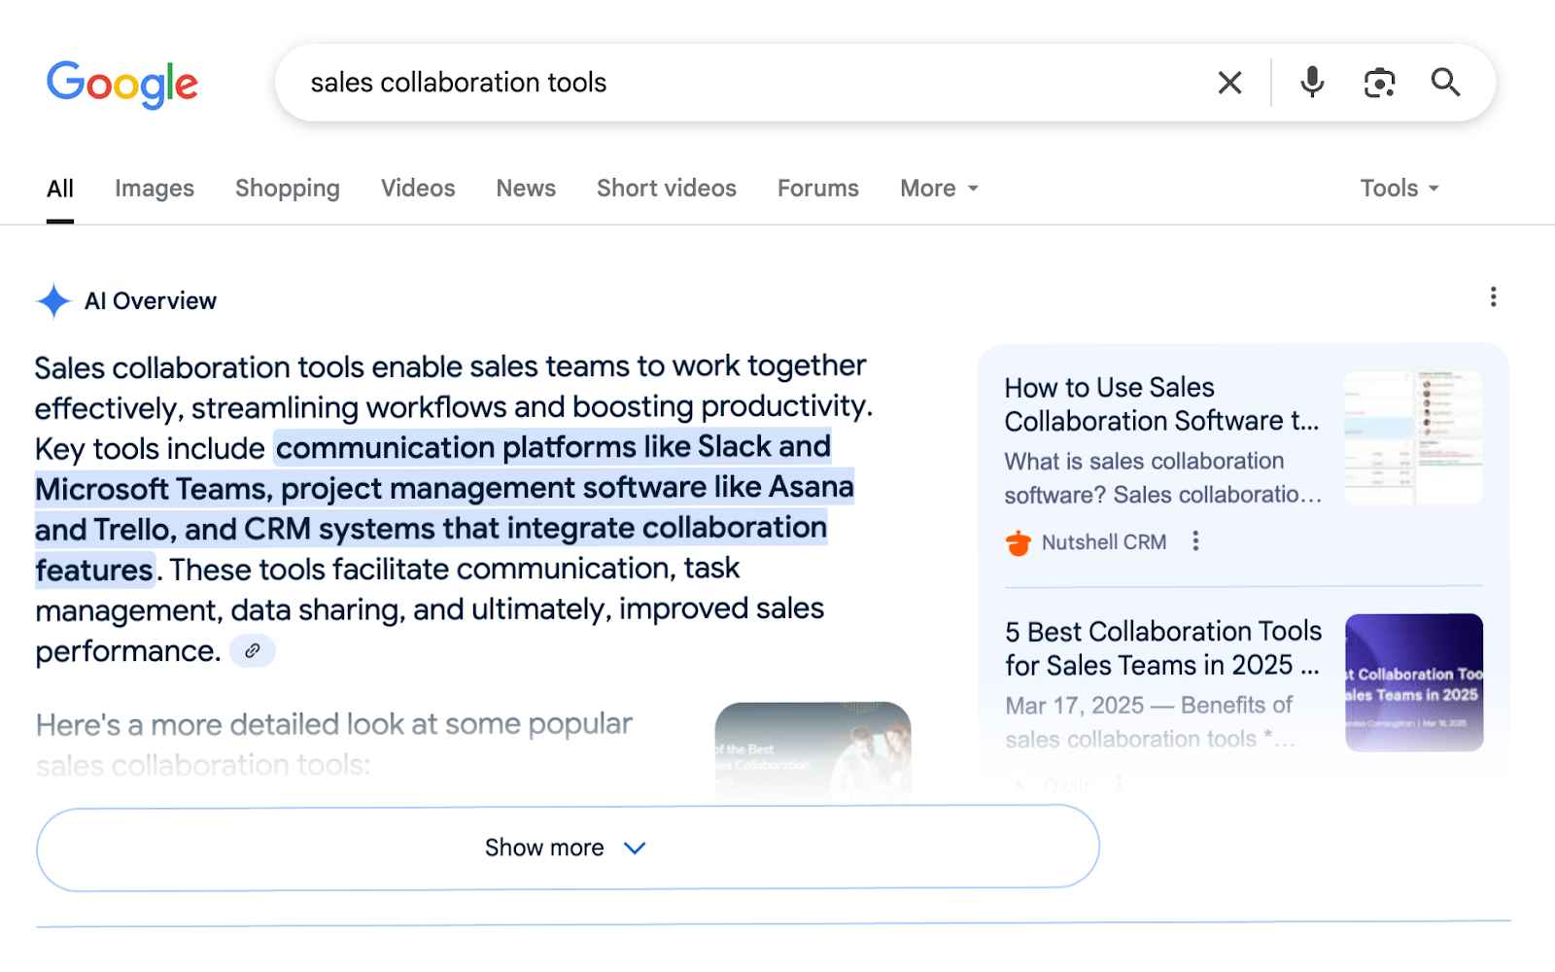Switch to the Forums tab
This screenshot has width=1555, height=972.
point(817,189)
